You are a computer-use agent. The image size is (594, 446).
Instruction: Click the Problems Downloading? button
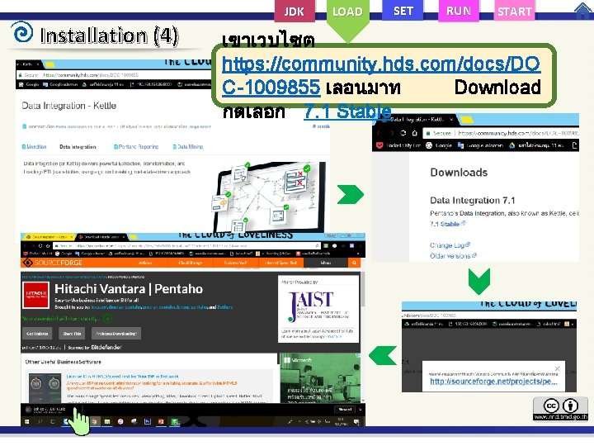[116, 334]
